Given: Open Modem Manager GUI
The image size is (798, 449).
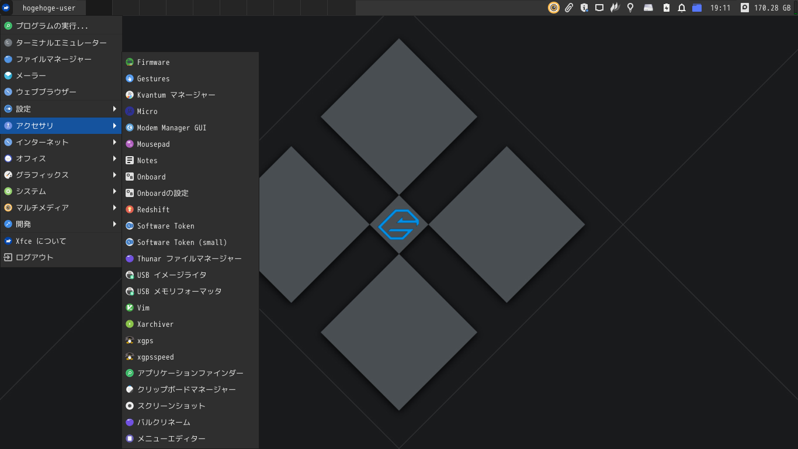Looking at the screenshot, I should (x=190, y=127).
